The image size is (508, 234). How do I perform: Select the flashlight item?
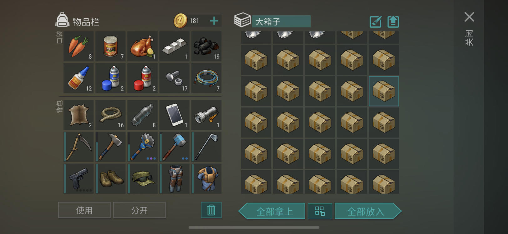point(206,115)
